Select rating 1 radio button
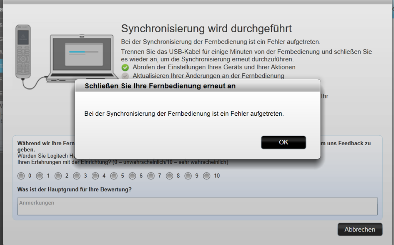Screen dimensions: 394x245 (x=40, y=176)
